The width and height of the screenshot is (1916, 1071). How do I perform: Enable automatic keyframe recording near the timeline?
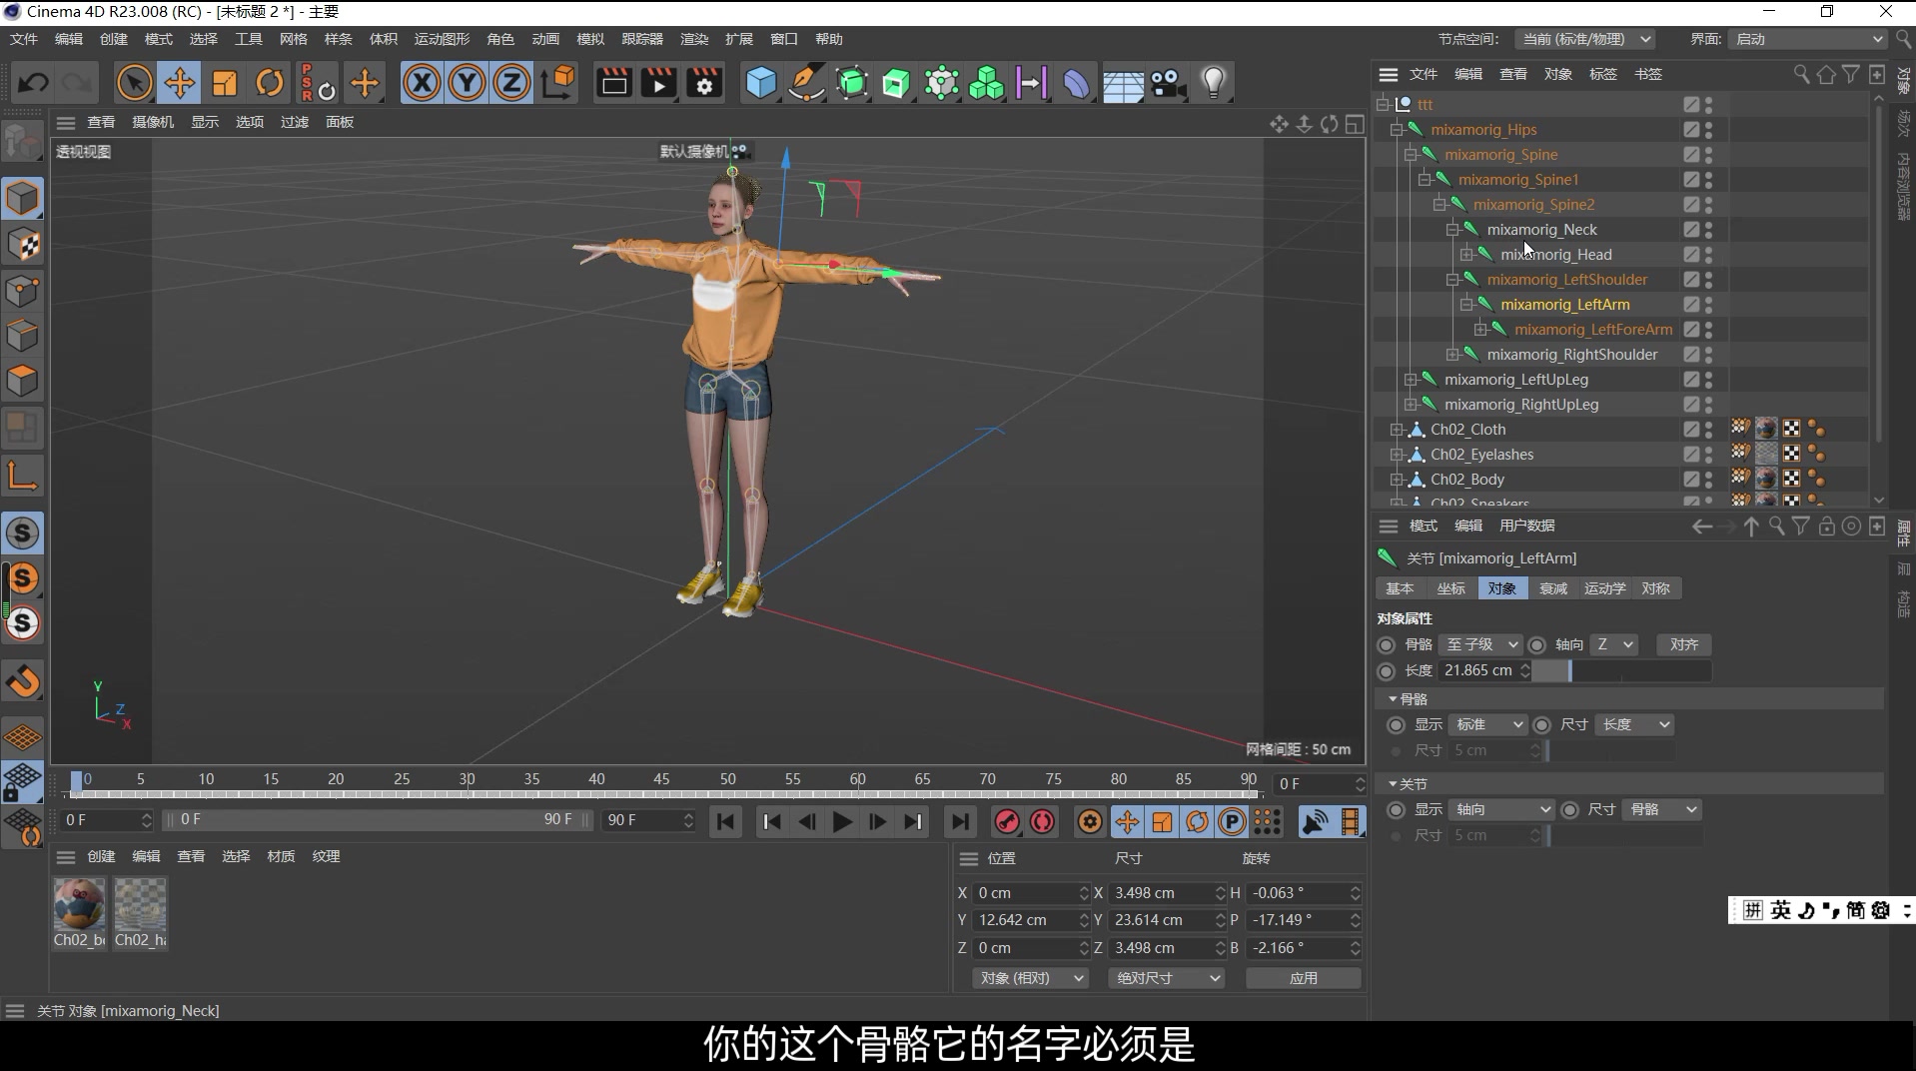click(1042, 821)
